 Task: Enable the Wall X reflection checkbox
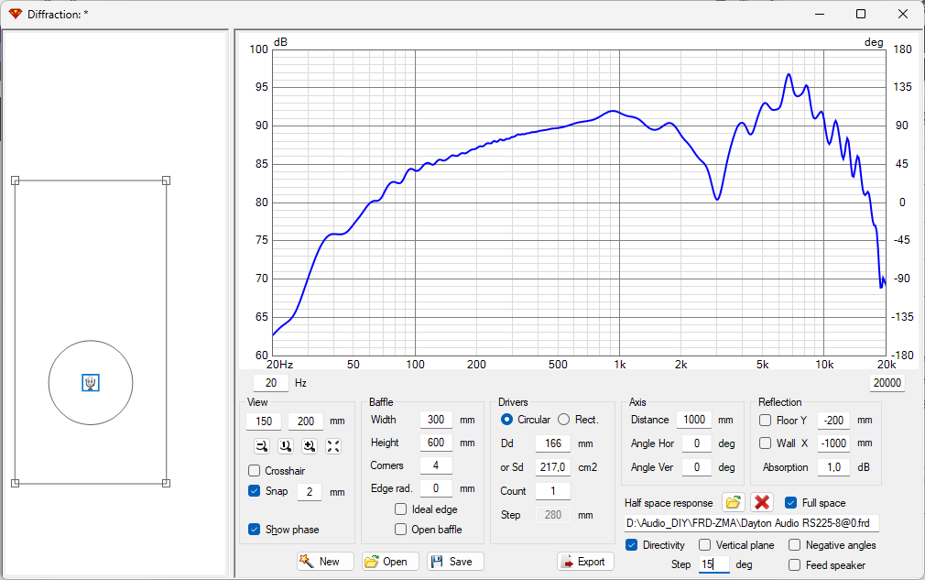[x=765, y=443]
